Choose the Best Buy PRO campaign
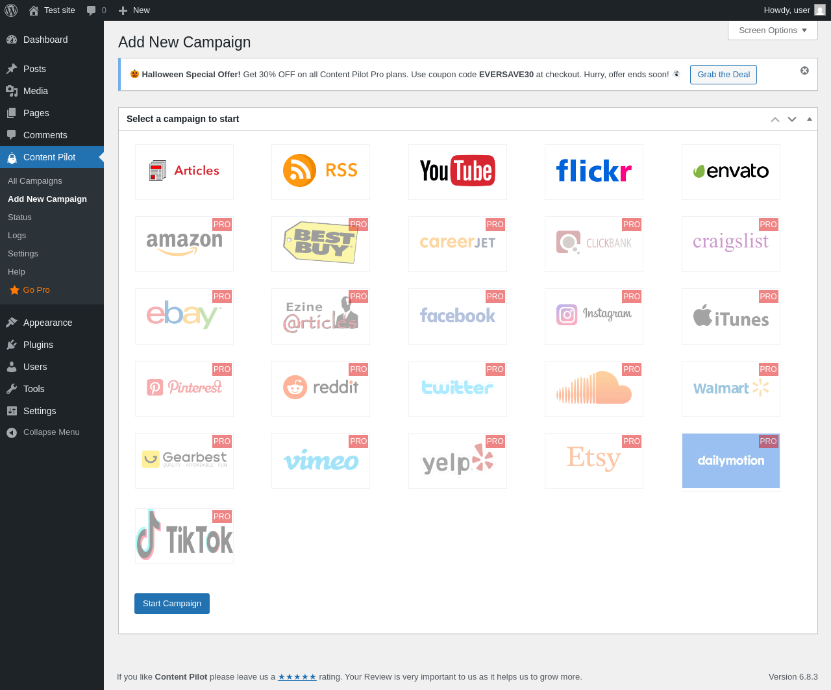The width and height of the screenshot is (831, 690). [x=321, y=244]
